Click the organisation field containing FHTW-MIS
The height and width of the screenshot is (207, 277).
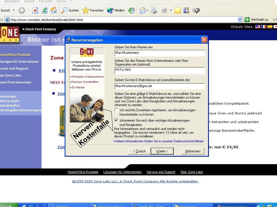coord(160,70)
